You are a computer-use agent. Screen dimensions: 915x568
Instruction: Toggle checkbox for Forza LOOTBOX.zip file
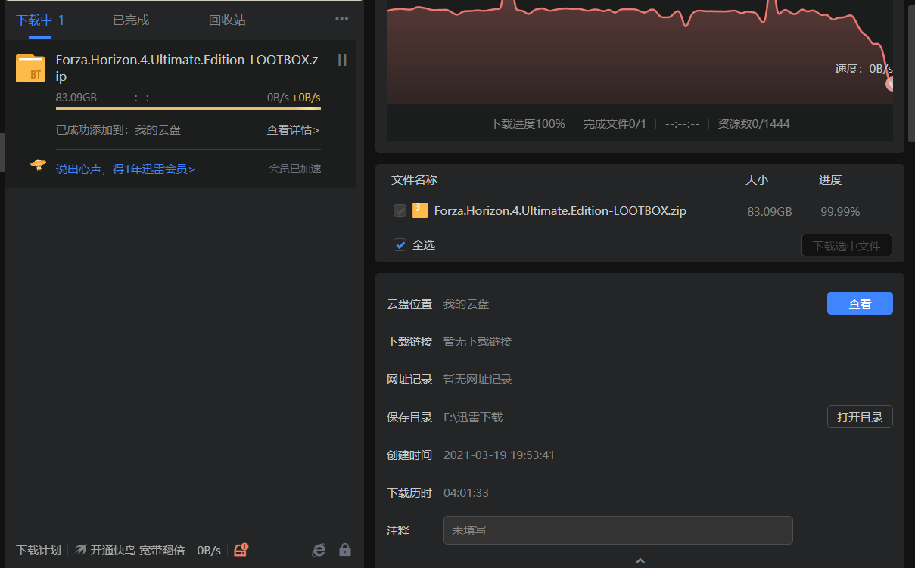pos(400,211)
